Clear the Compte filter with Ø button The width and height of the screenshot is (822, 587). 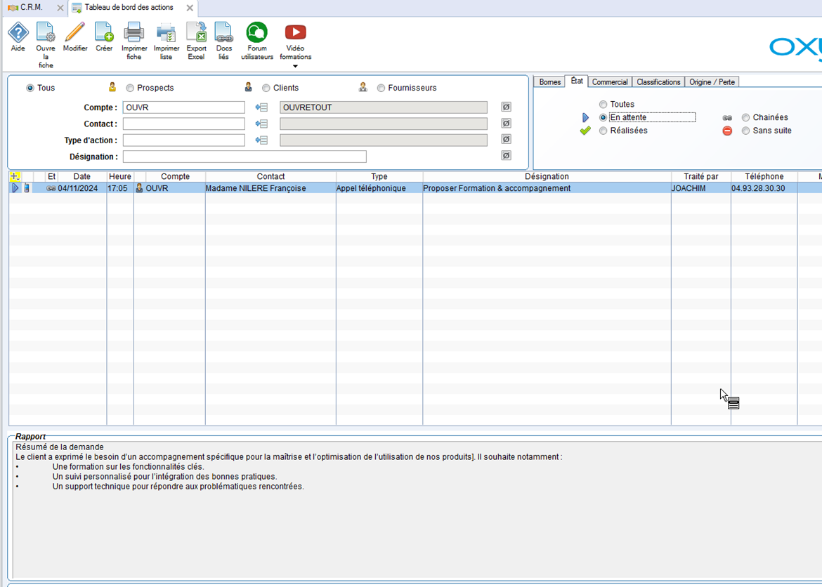(x=506, y=107)
